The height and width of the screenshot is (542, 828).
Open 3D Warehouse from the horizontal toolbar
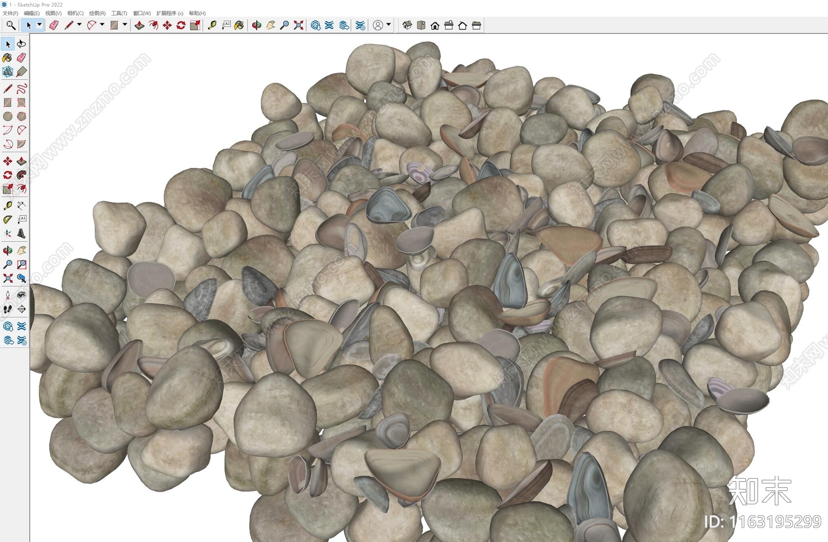tap(316, 25)
